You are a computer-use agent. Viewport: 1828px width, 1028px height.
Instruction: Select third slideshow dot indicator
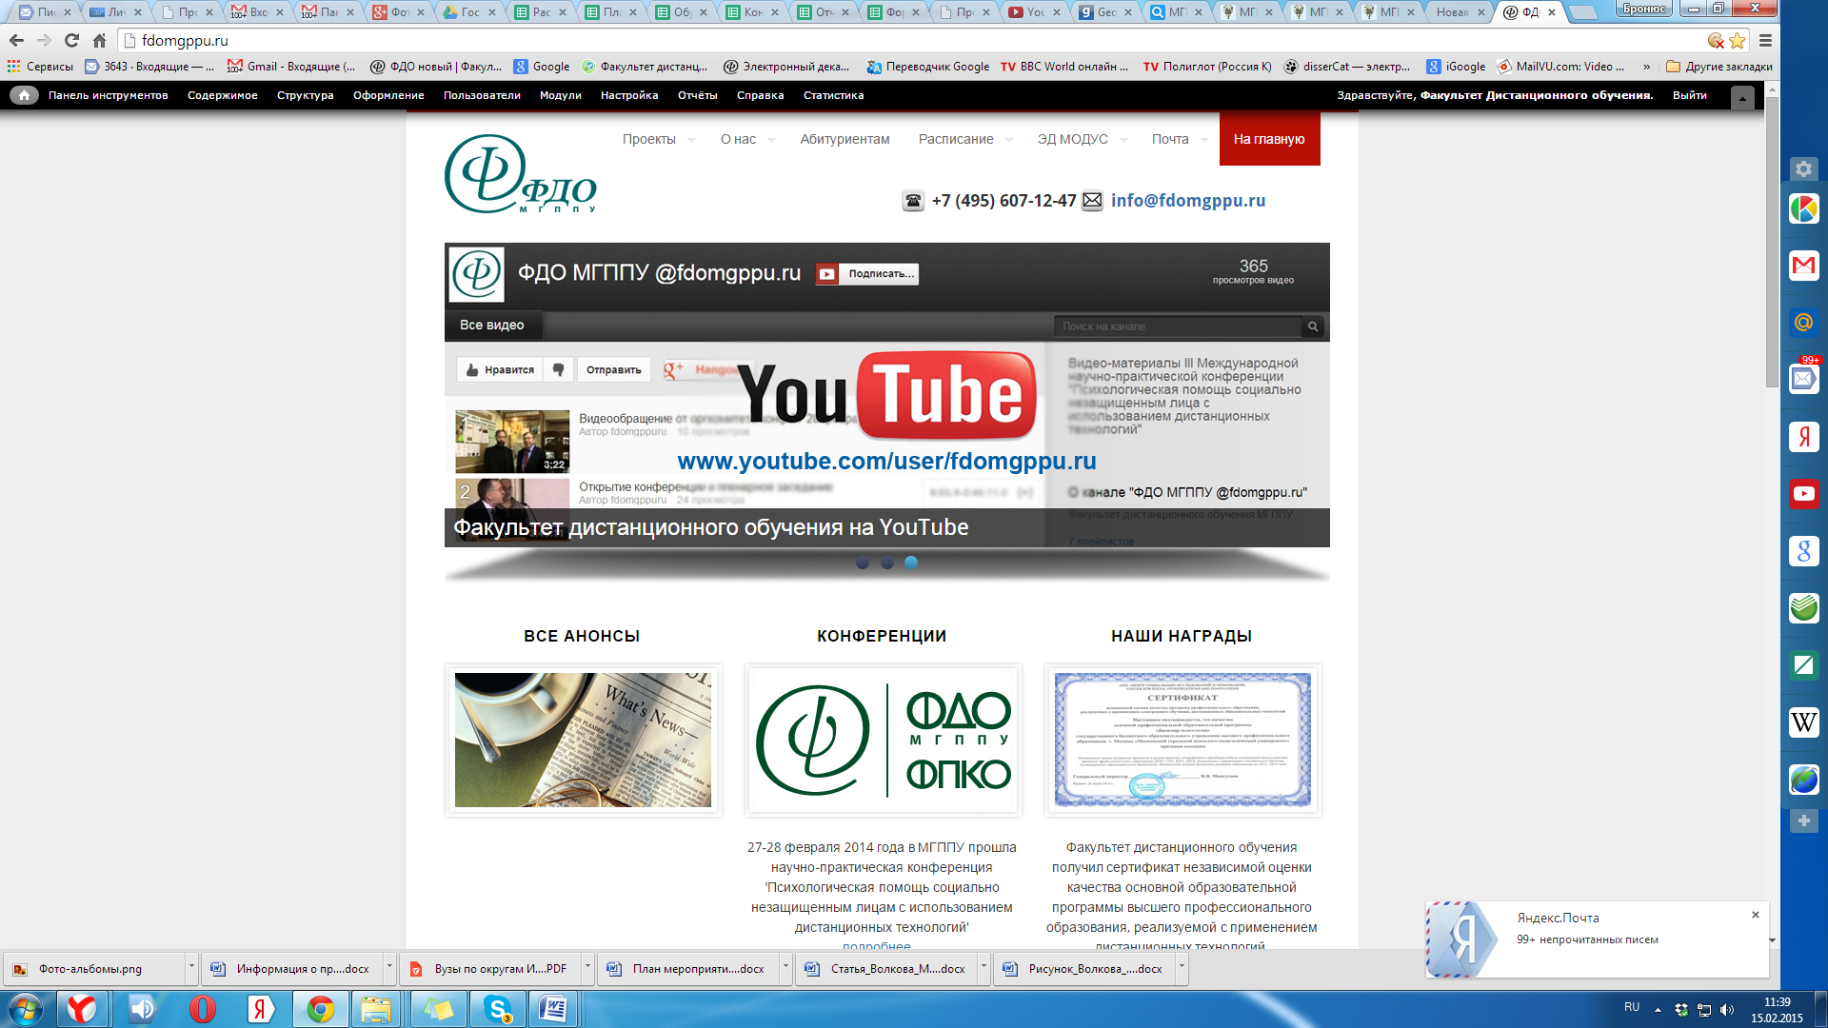(x=911, y=563)
